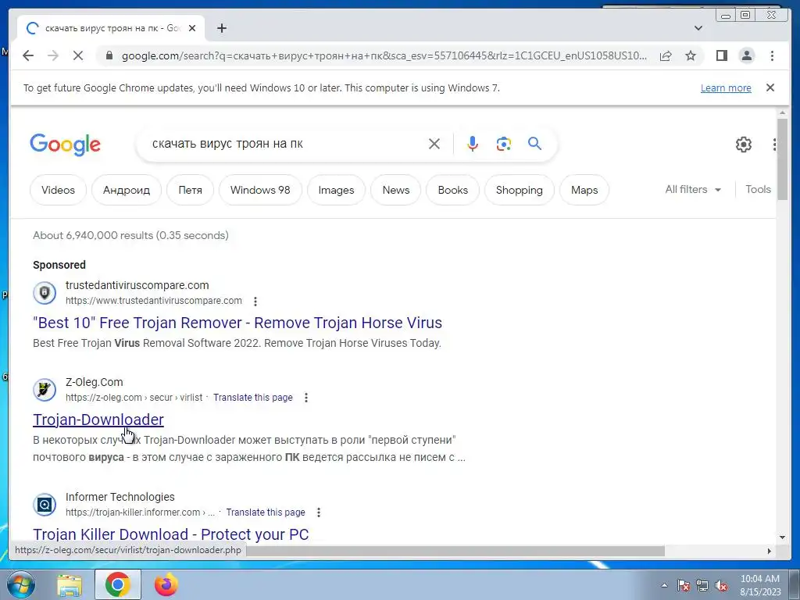Filter results by Андроид
This screenshot has height=600, width=800.
(x=127, y=190)
